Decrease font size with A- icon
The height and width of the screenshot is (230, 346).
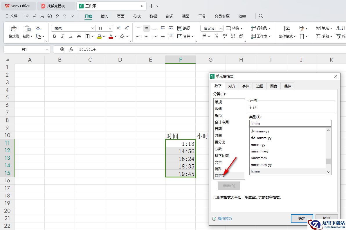[x=127, y=28]
